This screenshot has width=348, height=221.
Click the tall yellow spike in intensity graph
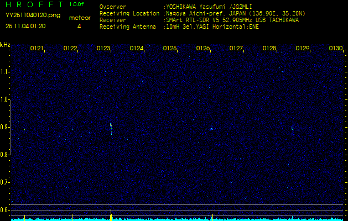(111, 213)
